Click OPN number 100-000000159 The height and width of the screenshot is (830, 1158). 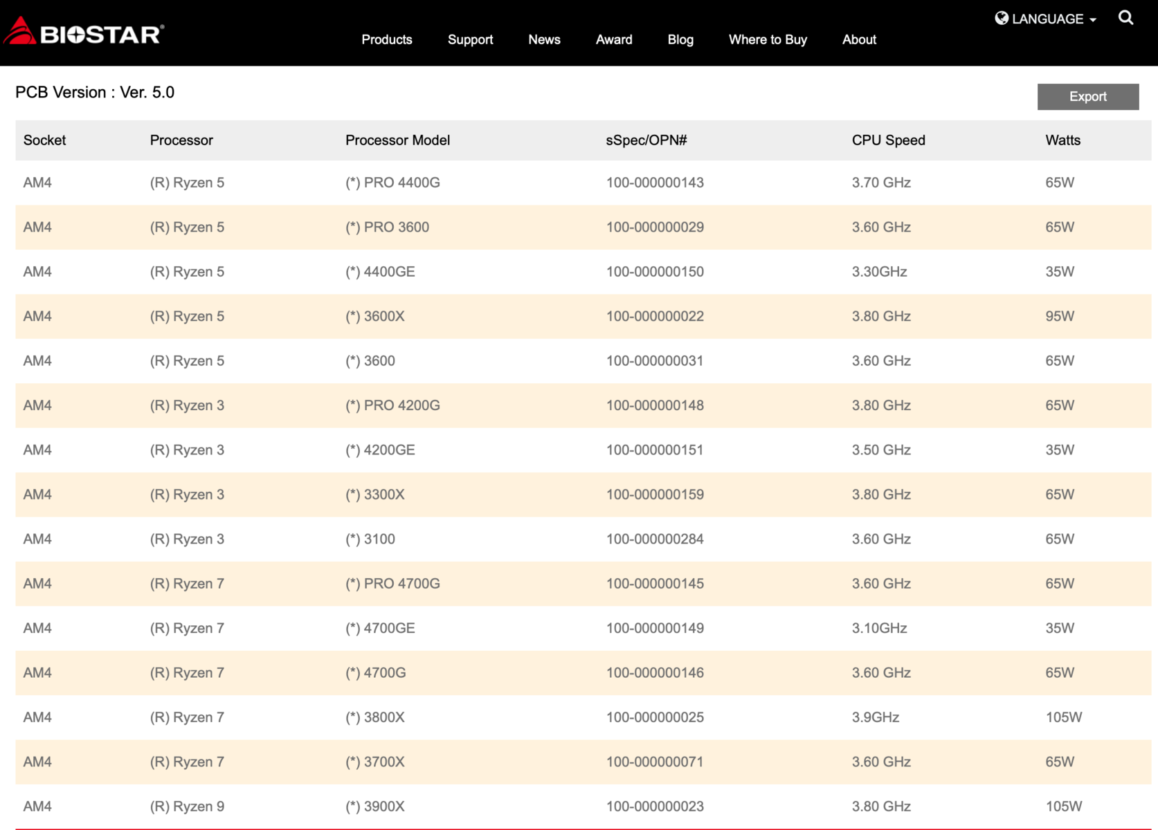(x=655, y=495)
